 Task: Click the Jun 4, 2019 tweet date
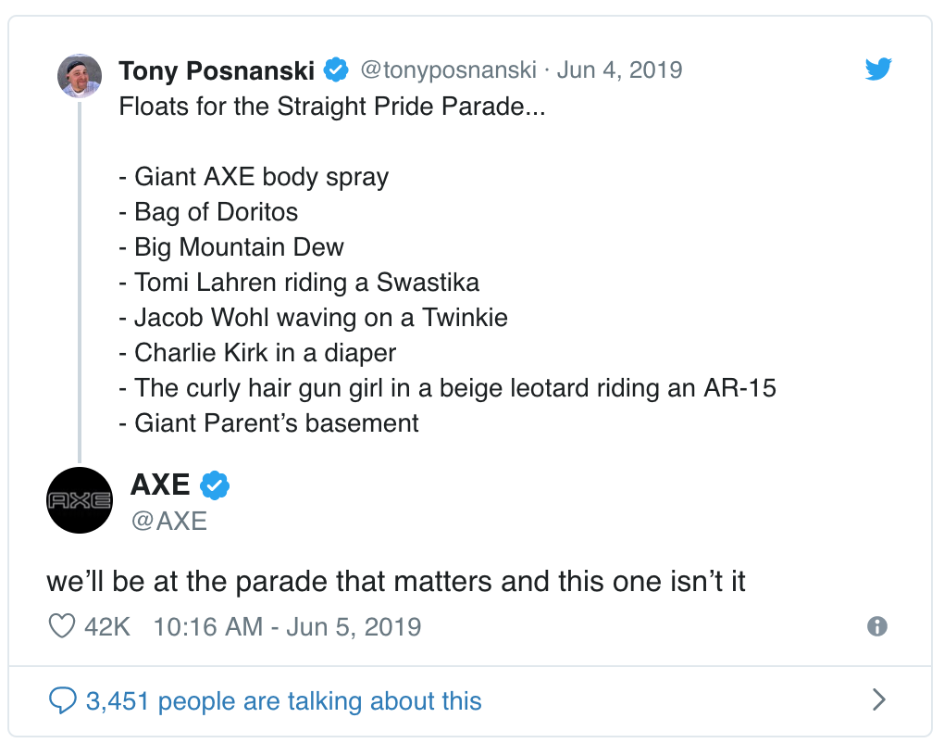click(x=619, y=69)
